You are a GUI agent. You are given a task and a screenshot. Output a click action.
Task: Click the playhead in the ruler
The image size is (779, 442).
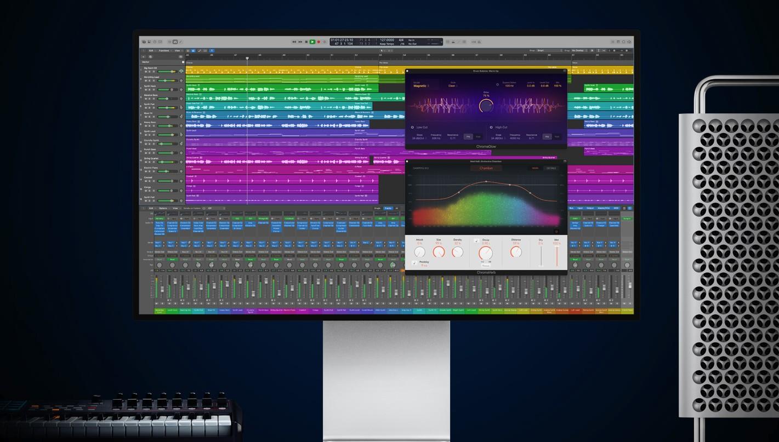pyautogui.click(x=247, y=58)
